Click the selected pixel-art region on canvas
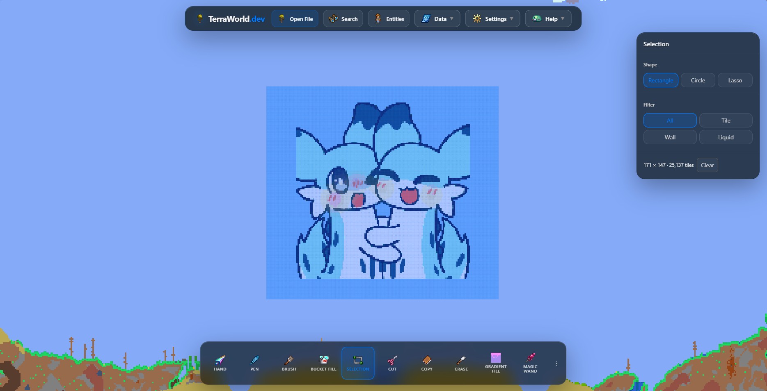 (x=382, y=193)
